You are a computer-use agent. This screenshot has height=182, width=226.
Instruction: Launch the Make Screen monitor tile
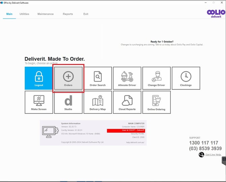tap(39, 102)
